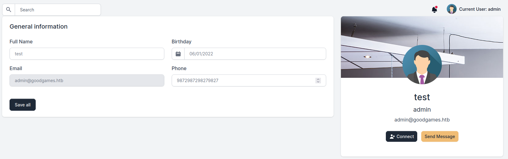Click the Connect button
The width and height of the screenshot is (508, 159).
coord(401,137)
